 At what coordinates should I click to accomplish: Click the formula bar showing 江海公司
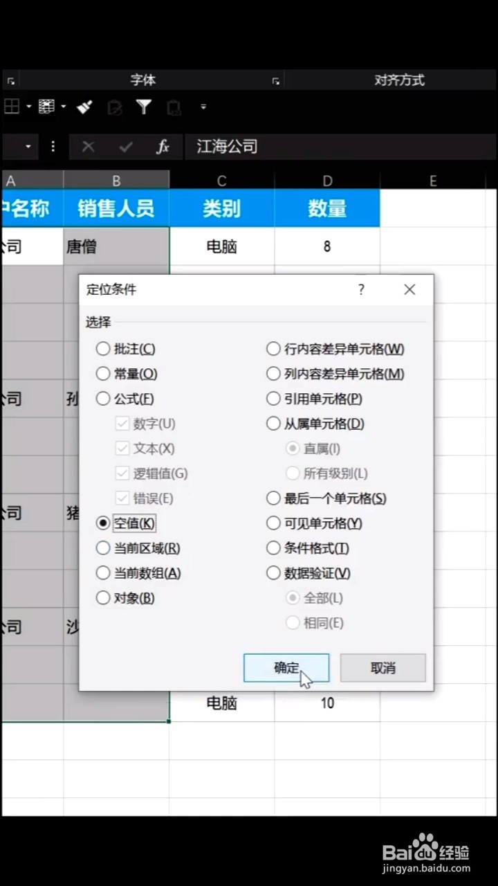(340, 147)
